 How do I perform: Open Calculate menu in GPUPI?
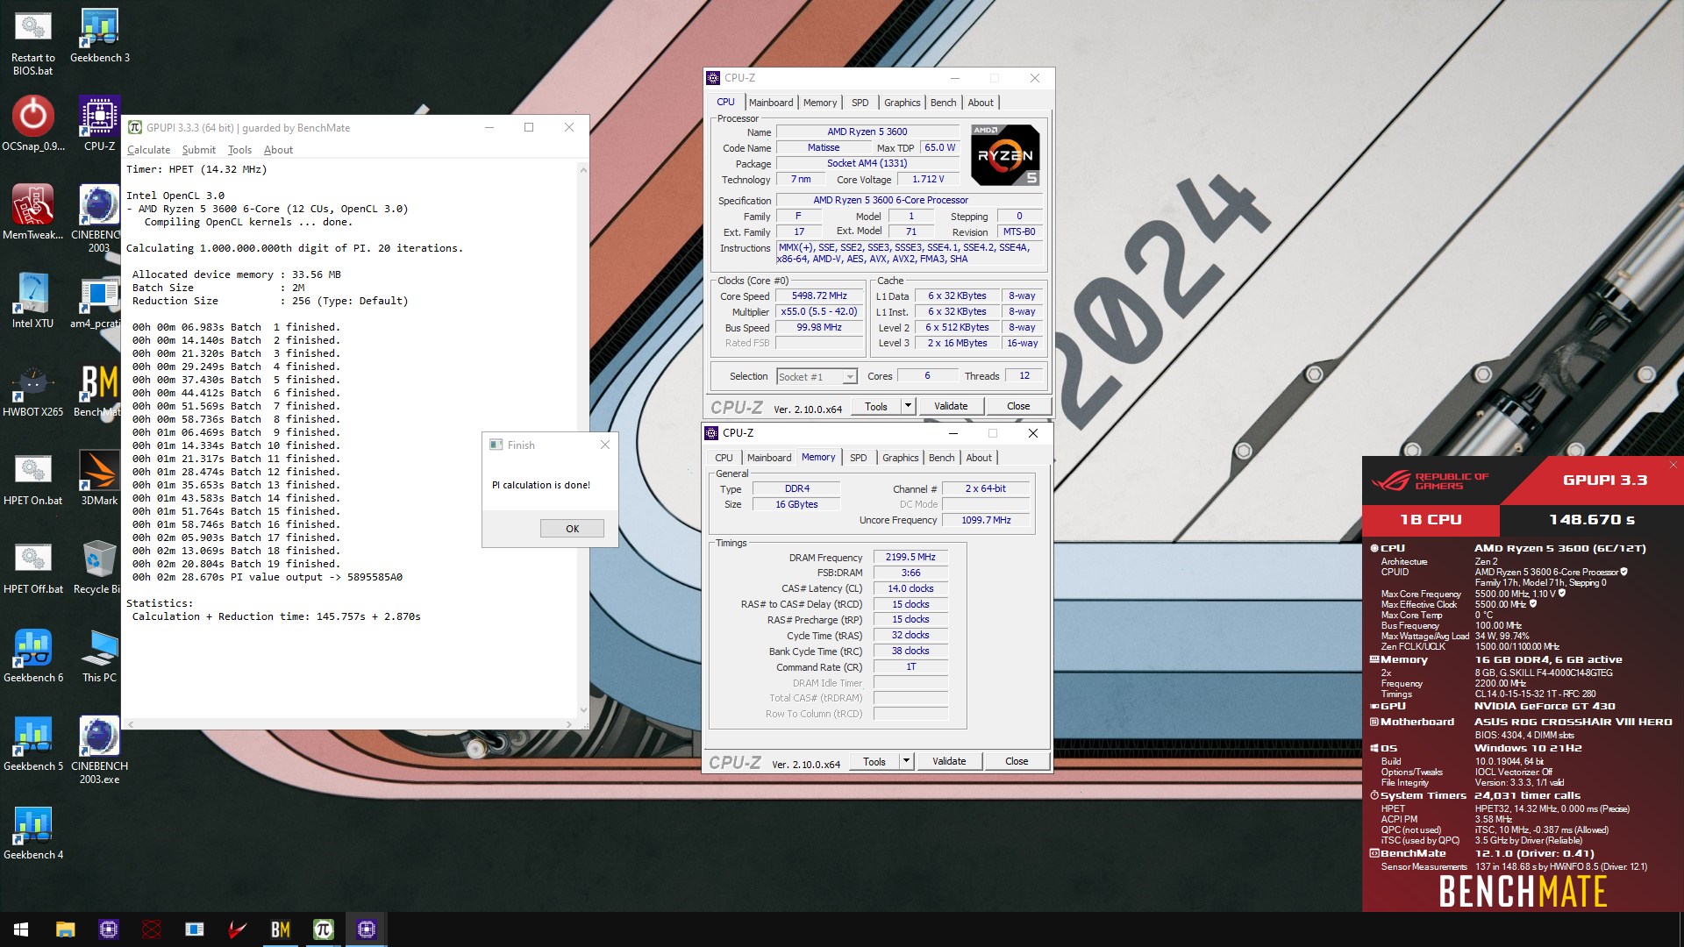(x=148, y=150)
